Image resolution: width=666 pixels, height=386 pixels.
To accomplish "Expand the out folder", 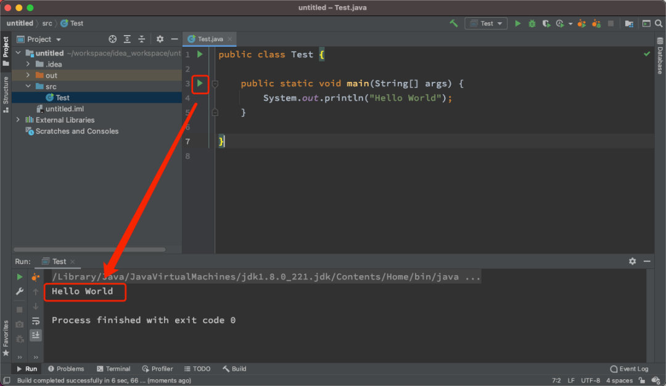I will pyautogui.click(x=28, y=75).
